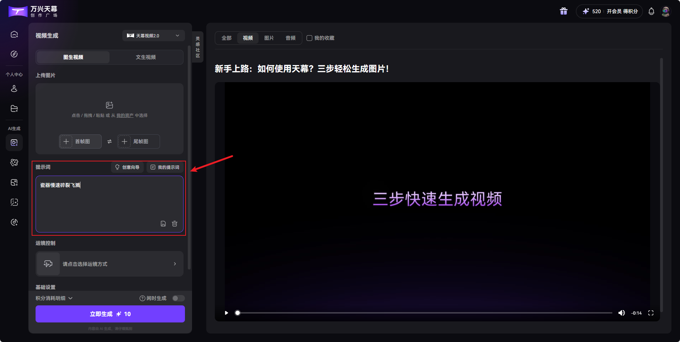
Task: Open the 创意向导 lightbulb guide
Action: click(127, 167)
